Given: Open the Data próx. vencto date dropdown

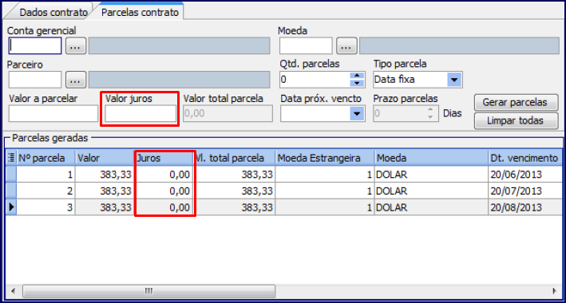Looking at the screenshot, I should tap(358, 113).
